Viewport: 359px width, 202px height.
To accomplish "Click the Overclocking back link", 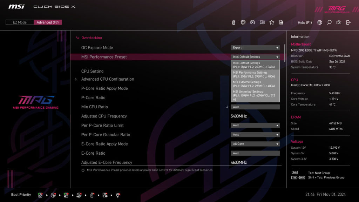I will tap(91, 38).
